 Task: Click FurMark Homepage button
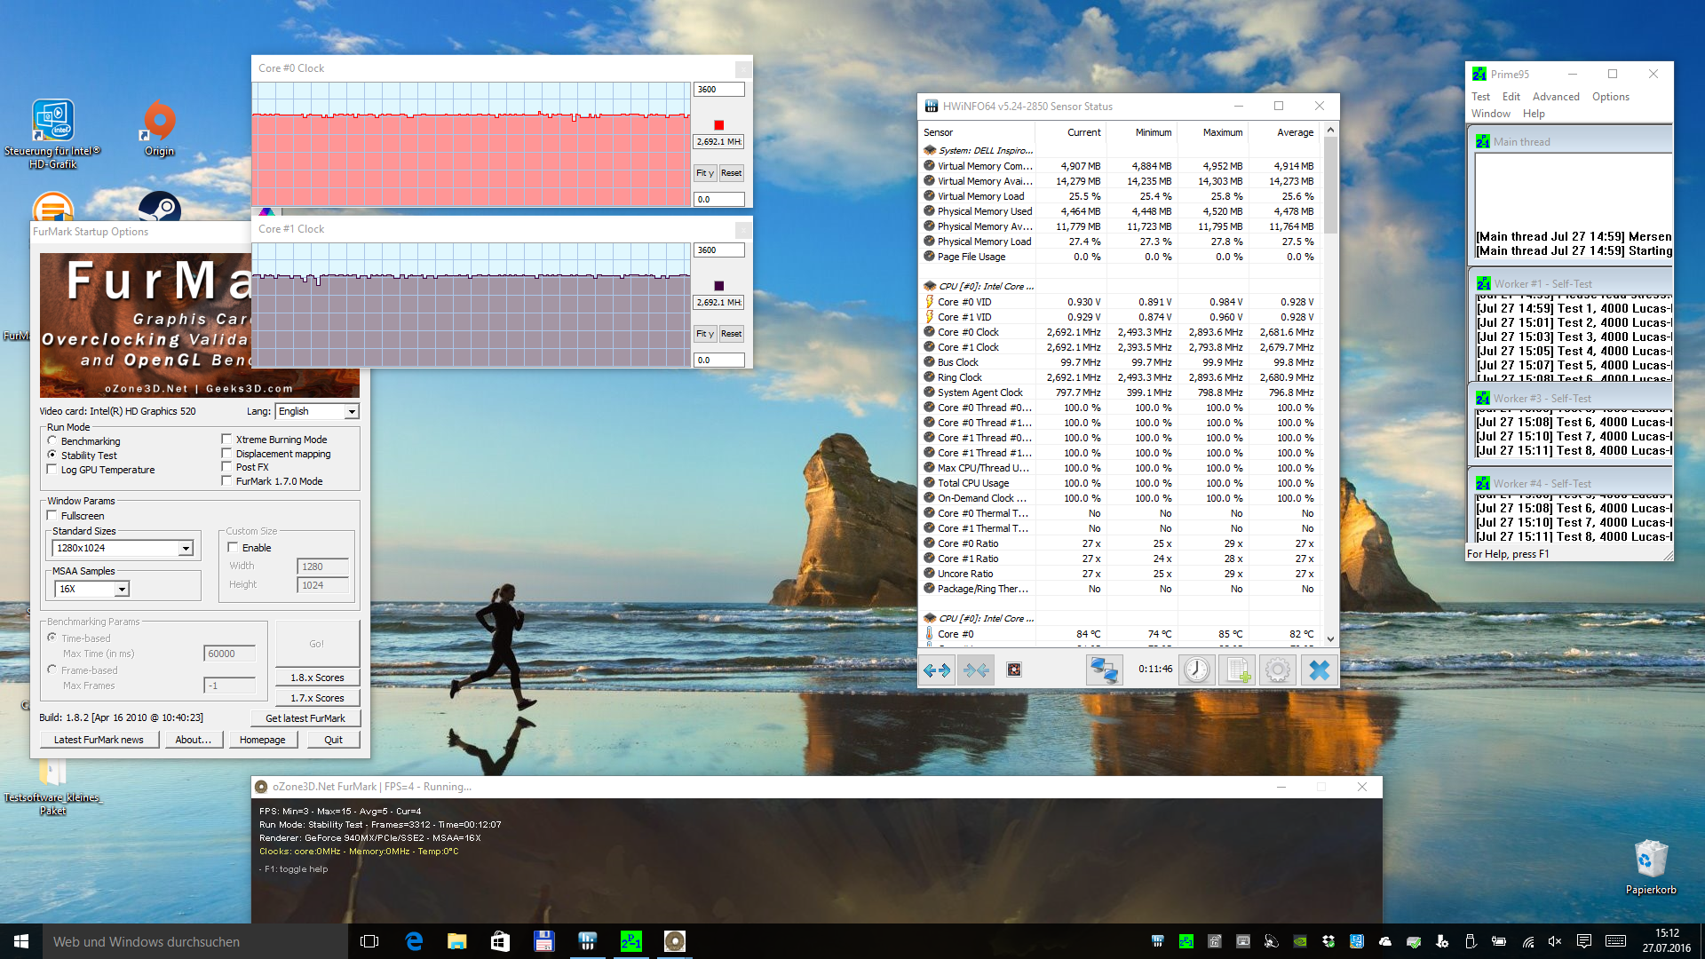262,740
